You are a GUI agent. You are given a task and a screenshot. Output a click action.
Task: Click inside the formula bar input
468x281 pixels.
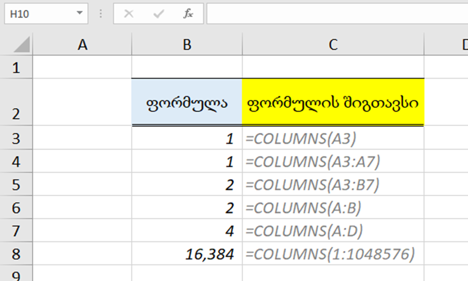[337, 13]
